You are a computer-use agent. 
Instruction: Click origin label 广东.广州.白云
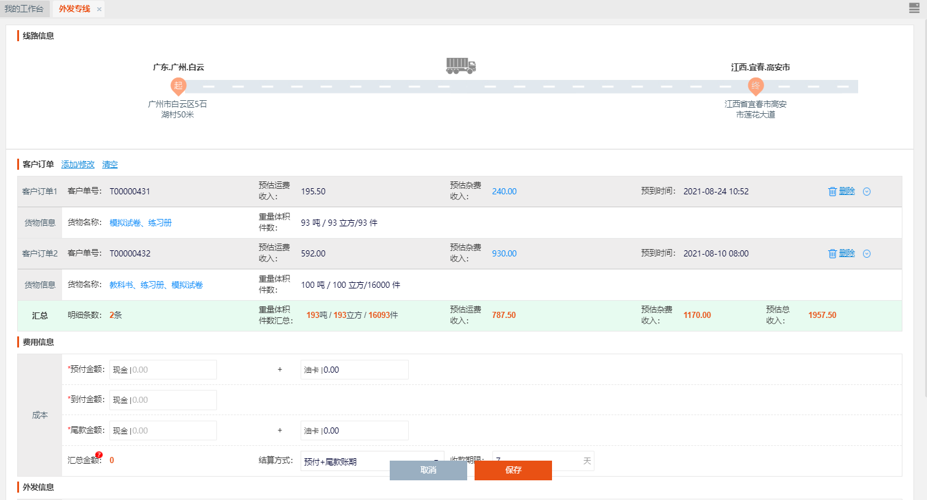178,67
